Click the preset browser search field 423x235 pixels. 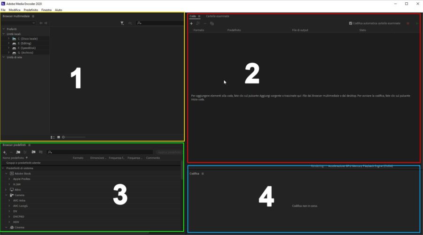pyautogui.click(x=100, y=152)
